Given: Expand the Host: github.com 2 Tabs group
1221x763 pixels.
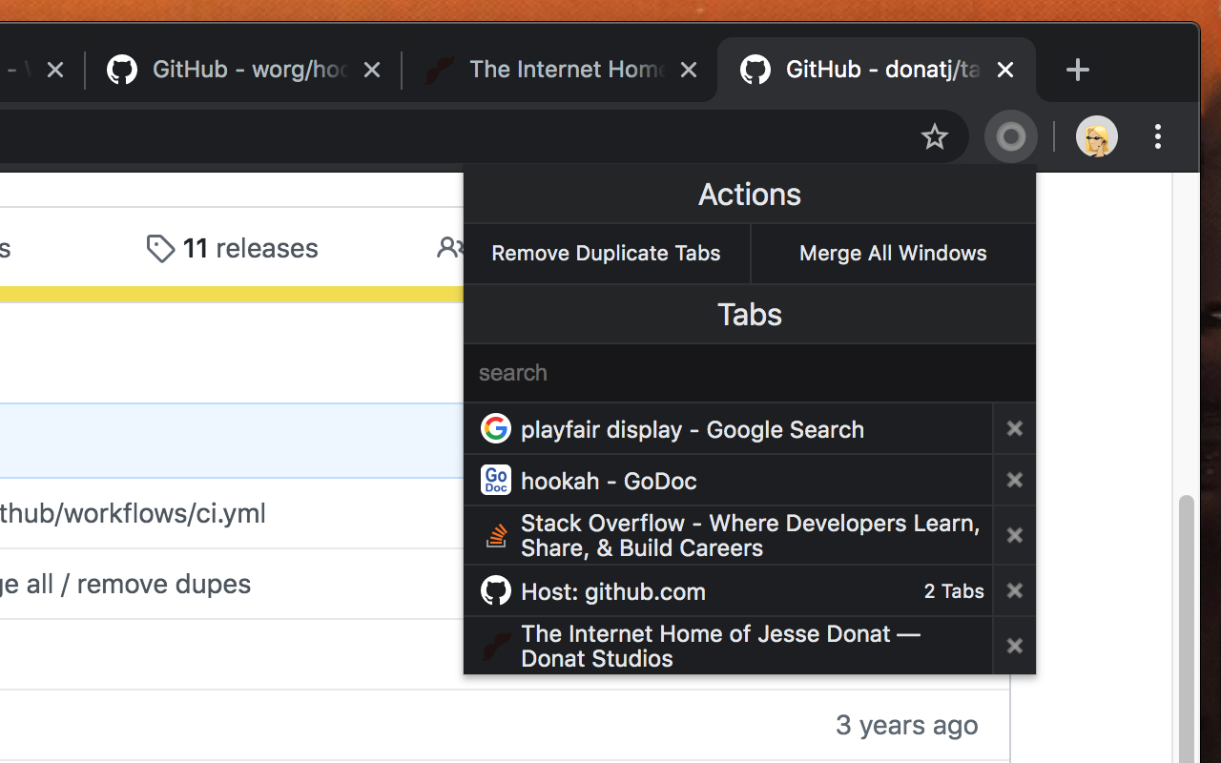Looking at the screenshot, I should pyautogui.click(x=728, y=591).
